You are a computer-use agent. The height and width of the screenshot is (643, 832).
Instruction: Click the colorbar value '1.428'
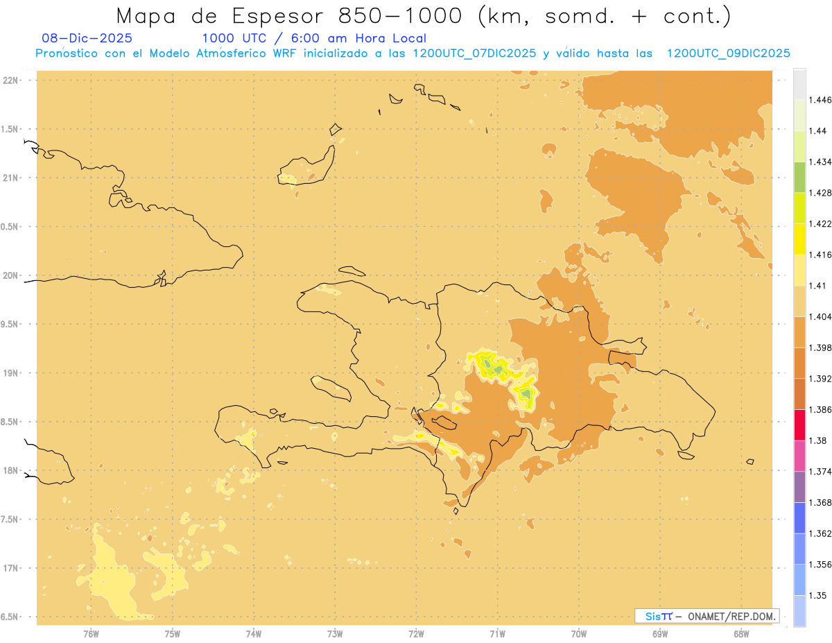tap(820, 193)
